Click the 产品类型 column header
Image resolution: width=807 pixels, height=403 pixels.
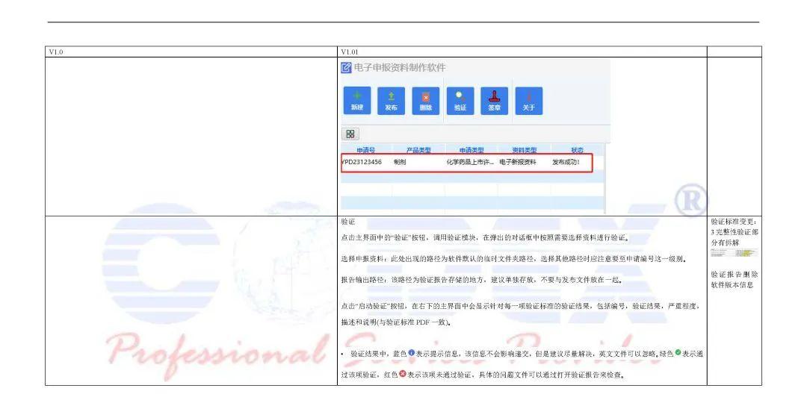(x=419, y=150)
